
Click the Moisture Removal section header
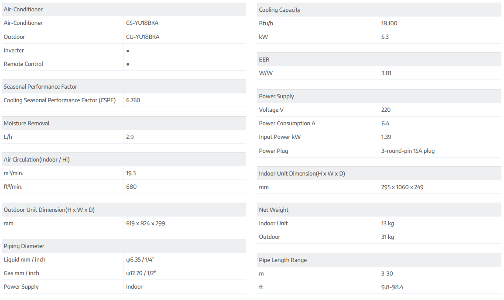click(27, 123)
